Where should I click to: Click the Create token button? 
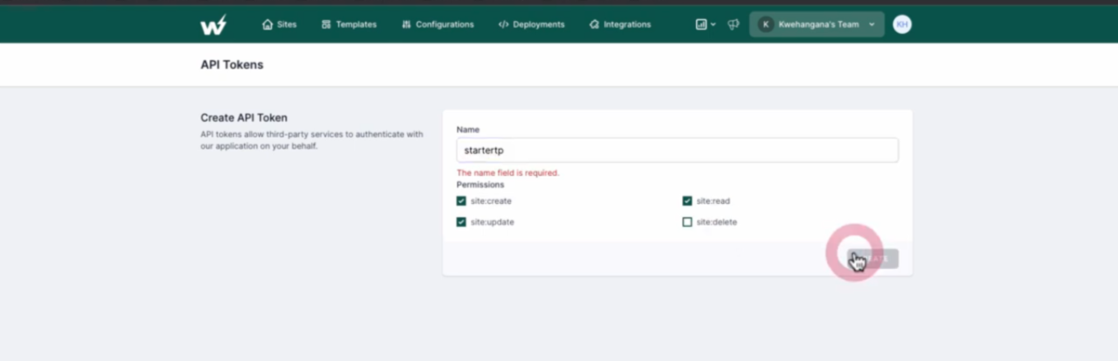click(x=873, y=258)
